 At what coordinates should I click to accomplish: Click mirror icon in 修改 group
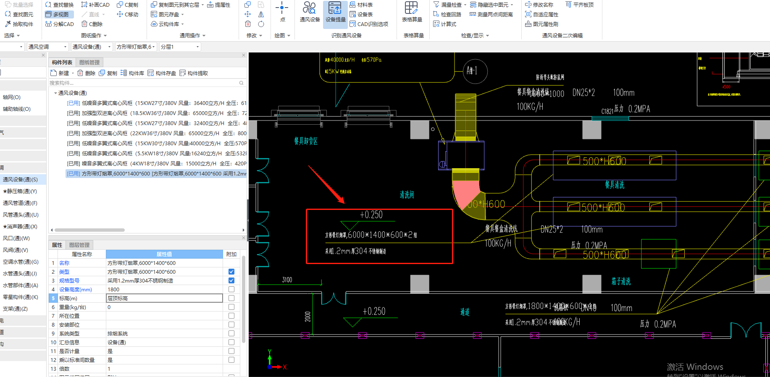pos(261,14)
